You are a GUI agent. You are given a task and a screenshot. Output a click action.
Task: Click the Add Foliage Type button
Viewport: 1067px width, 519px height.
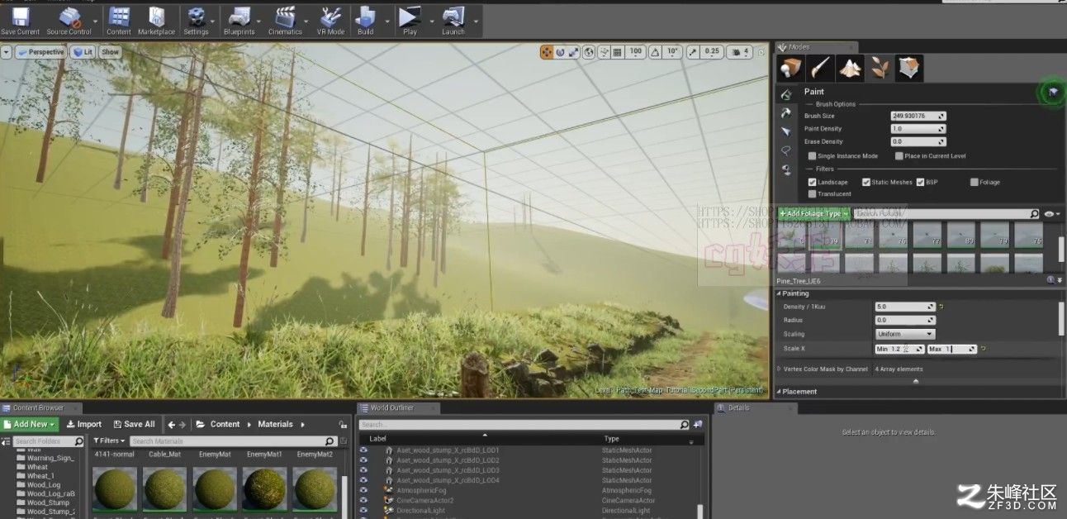814,214
